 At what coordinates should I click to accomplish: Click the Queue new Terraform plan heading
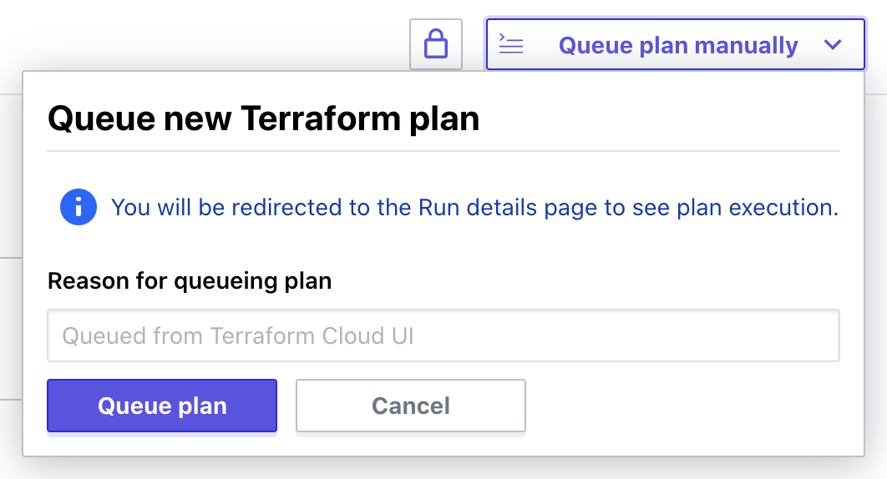[264, 118]
